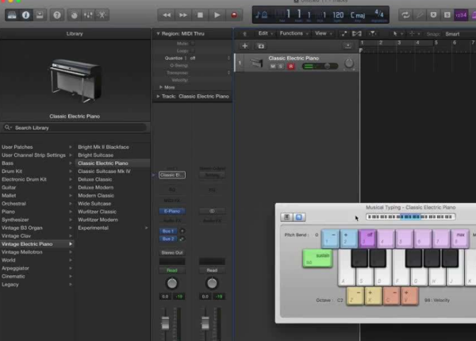This screenshot has width=476, height=341.
Task: Open the Inspector with the info icon
Action: [x=26, y=15]
